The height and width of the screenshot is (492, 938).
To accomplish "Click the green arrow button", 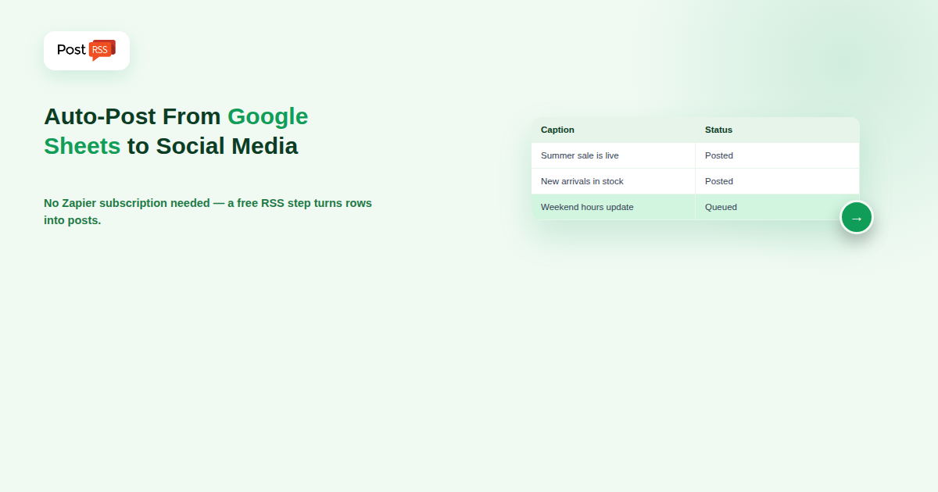I will (857, 218).
